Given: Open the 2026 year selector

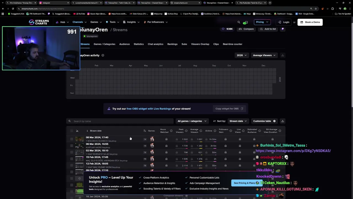Looking at the screenshot, I should pyautogui.click(x=242, y=55).
